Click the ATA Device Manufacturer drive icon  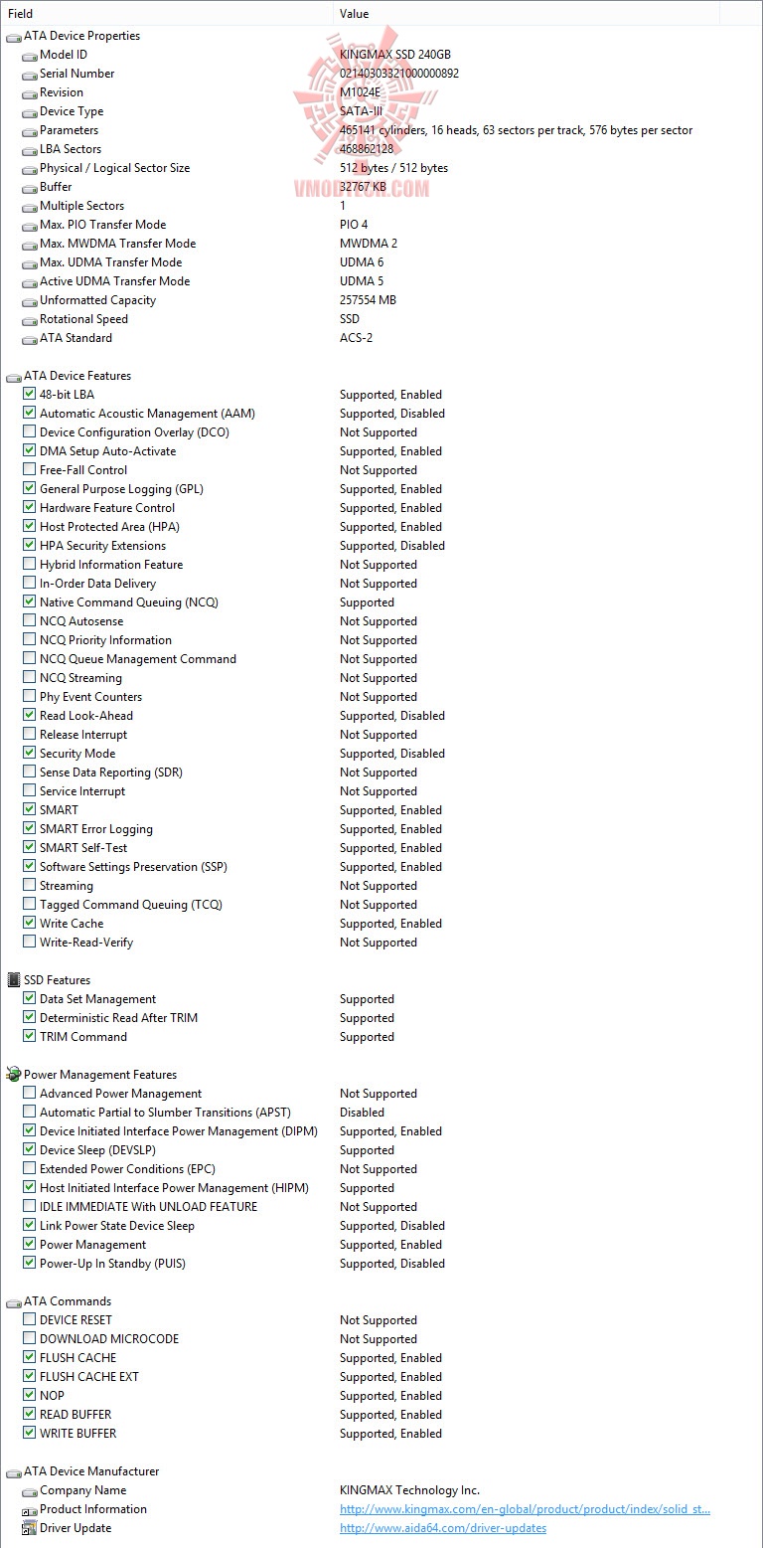pyautogui.click(x=13, y=1472)
